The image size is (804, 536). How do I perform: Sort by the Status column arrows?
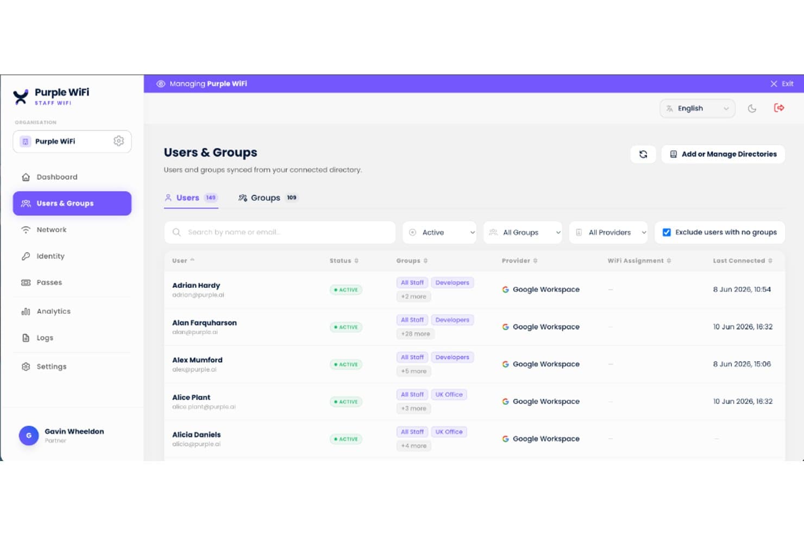click(356, 261)
